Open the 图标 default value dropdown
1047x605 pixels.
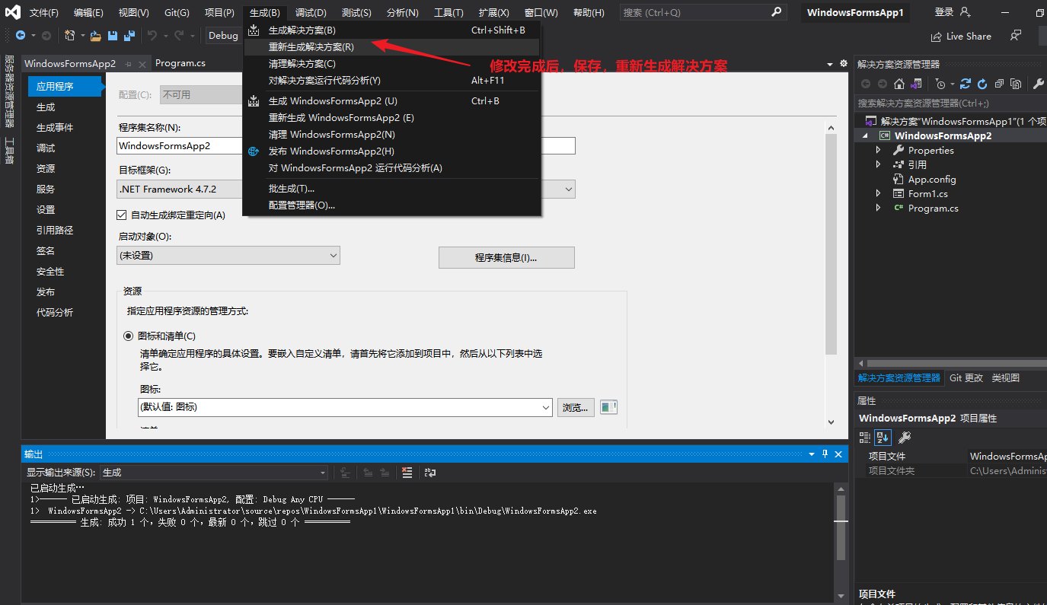(x=345, y=407)
